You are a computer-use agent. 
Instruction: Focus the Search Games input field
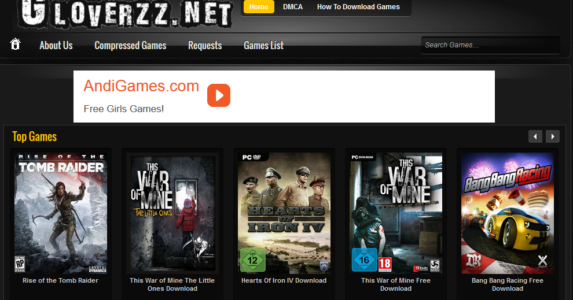coord(490,45)
